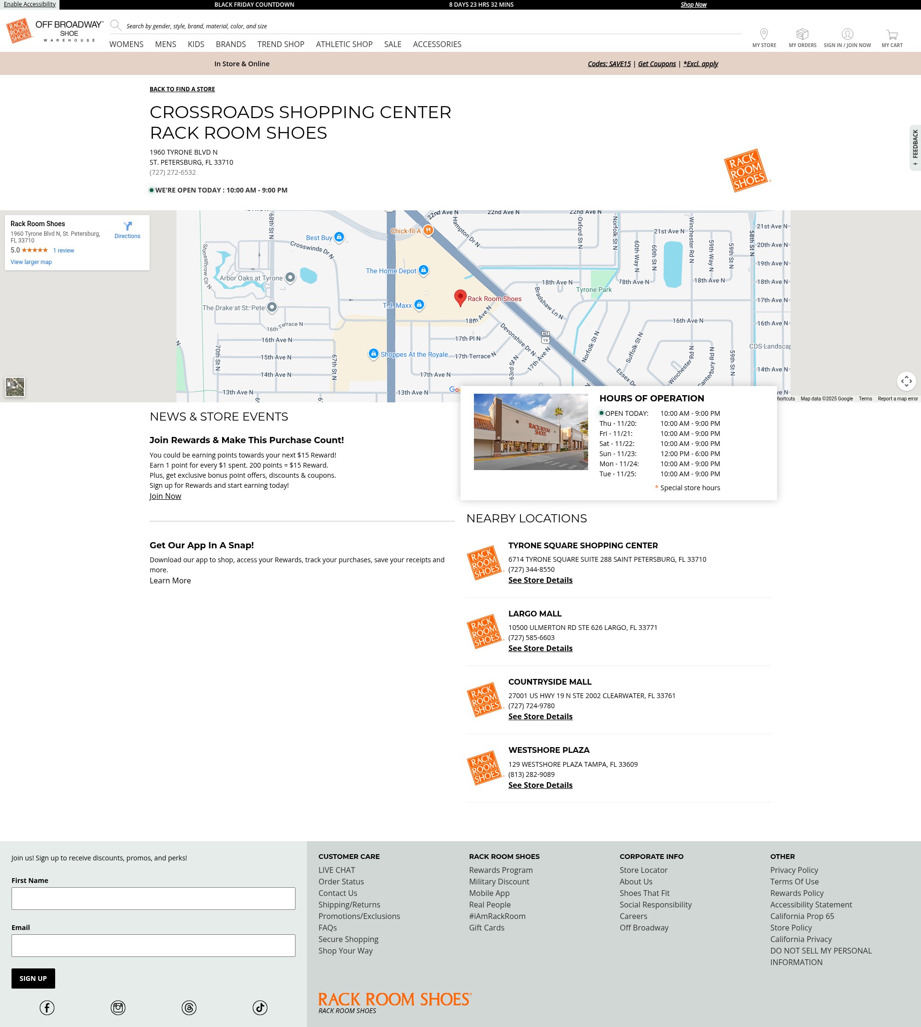This screenshot has width=921, height=1027.
Task: Click the Rack Room Shoes header logo
Action: tap(20, 31)
